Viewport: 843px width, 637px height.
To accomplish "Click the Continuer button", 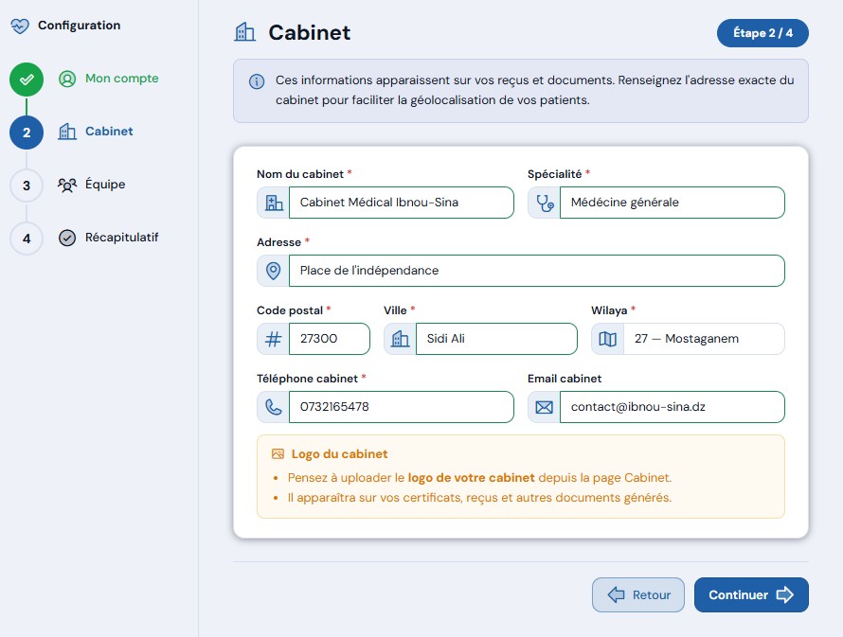I will coord(751,594).
